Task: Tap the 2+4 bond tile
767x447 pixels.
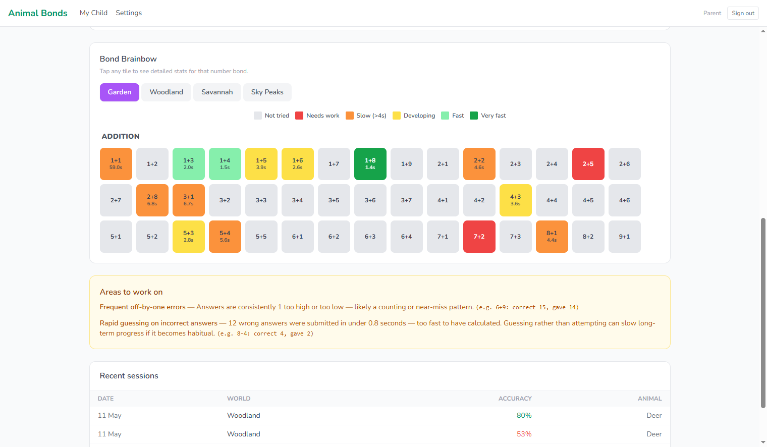Action: click(552, 164)
